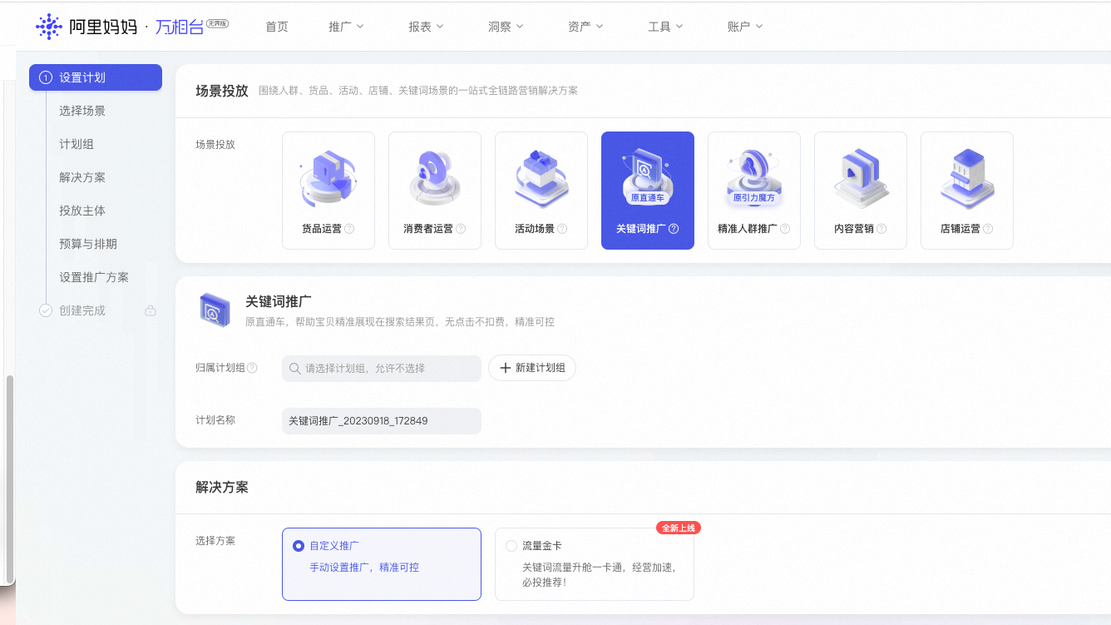The image size is (1111, 625).
Task: Select the 活动场景 scene card
Action: (541, 191)
